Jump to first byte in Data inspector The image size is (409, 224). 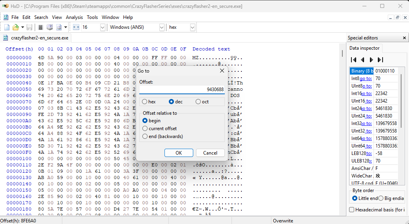click(x=354, y=60)
